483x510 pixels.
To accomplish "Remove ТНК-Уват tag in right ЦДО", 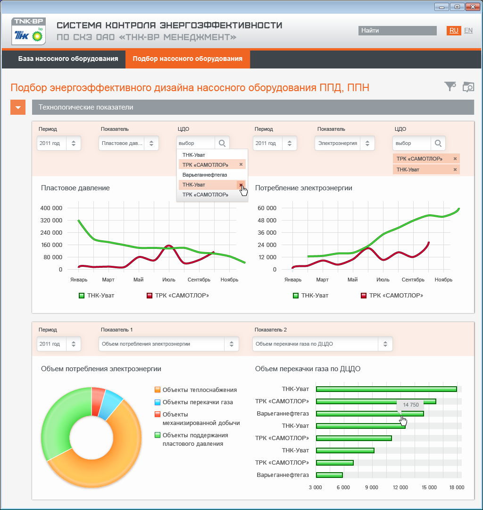I will (x=455, y=170).
